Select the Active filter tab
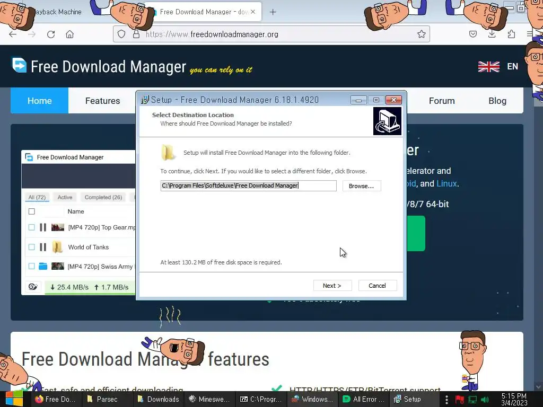543x407 pixels. tap(65, 197)
